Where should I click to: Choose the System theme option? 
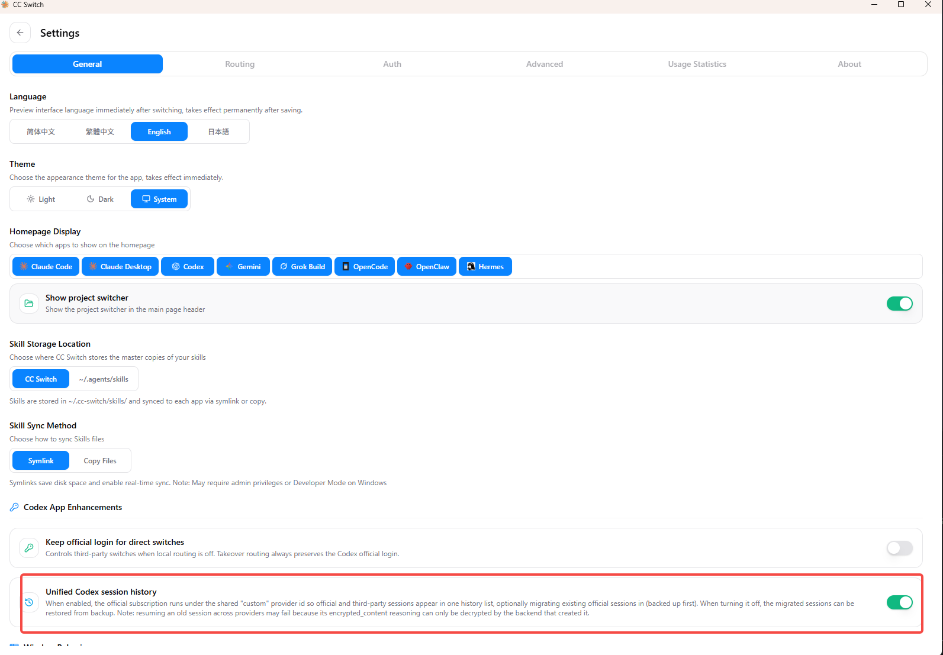tap(159, 199)
